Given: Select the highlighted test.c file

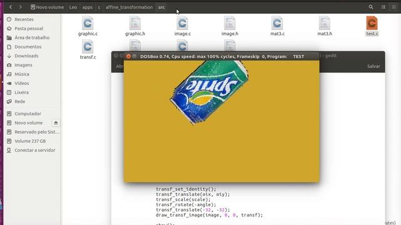Looking at the screenshot, I should [372, 26].
